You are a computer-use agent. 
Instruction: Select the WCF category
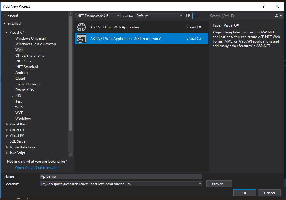pos(19,113)
